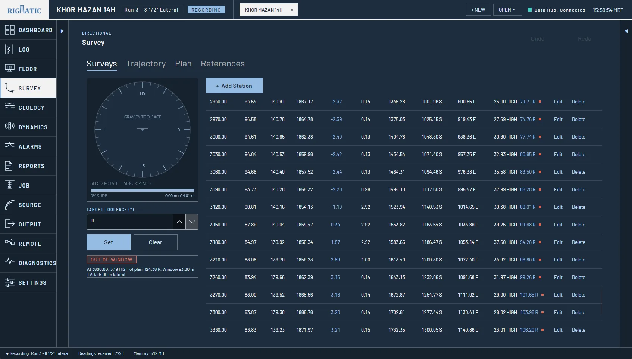Open the Settings sidebar icon

coord(10,282)
